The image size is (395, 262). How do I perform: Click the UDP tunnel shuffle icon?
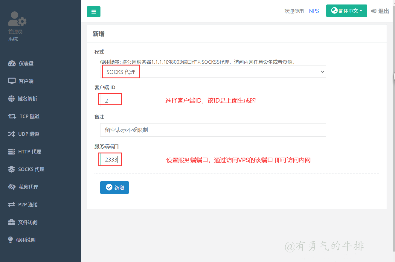[11, 134]
